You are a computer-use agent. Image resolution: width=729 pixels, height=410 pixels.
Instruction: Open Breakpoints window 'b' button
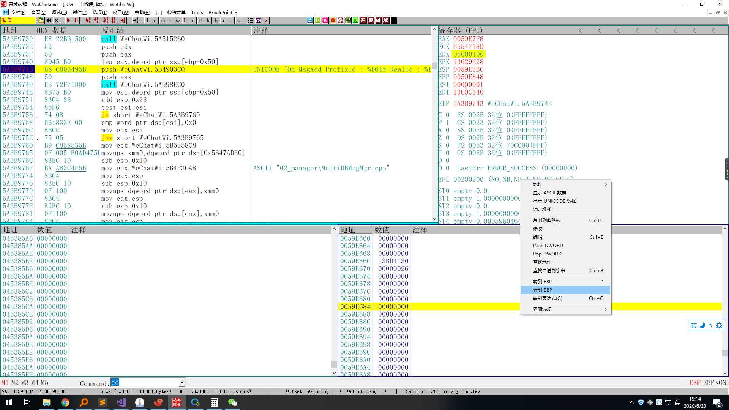tap(216, 20)
